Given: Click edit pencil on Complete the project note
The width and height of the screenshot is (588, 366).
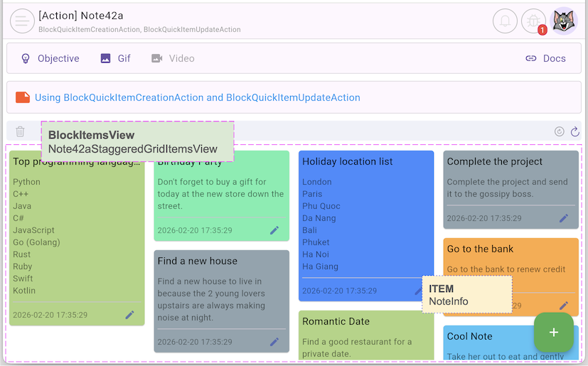Looking at the screenshot, I should click(564, 219).
